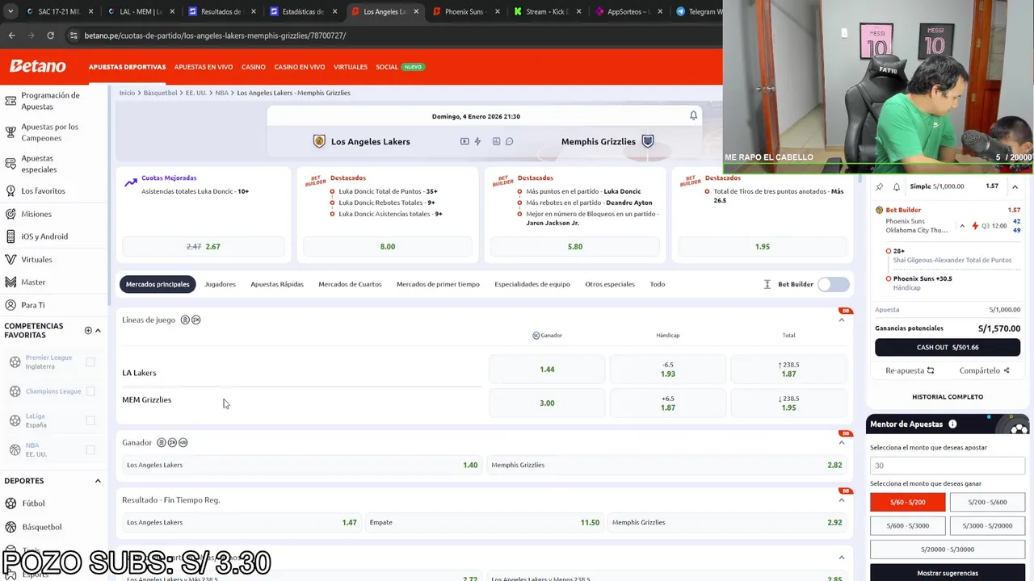Check the LaLiga favorite checkbox
This screenshot has width=1034, height=581.
(90, 420)
